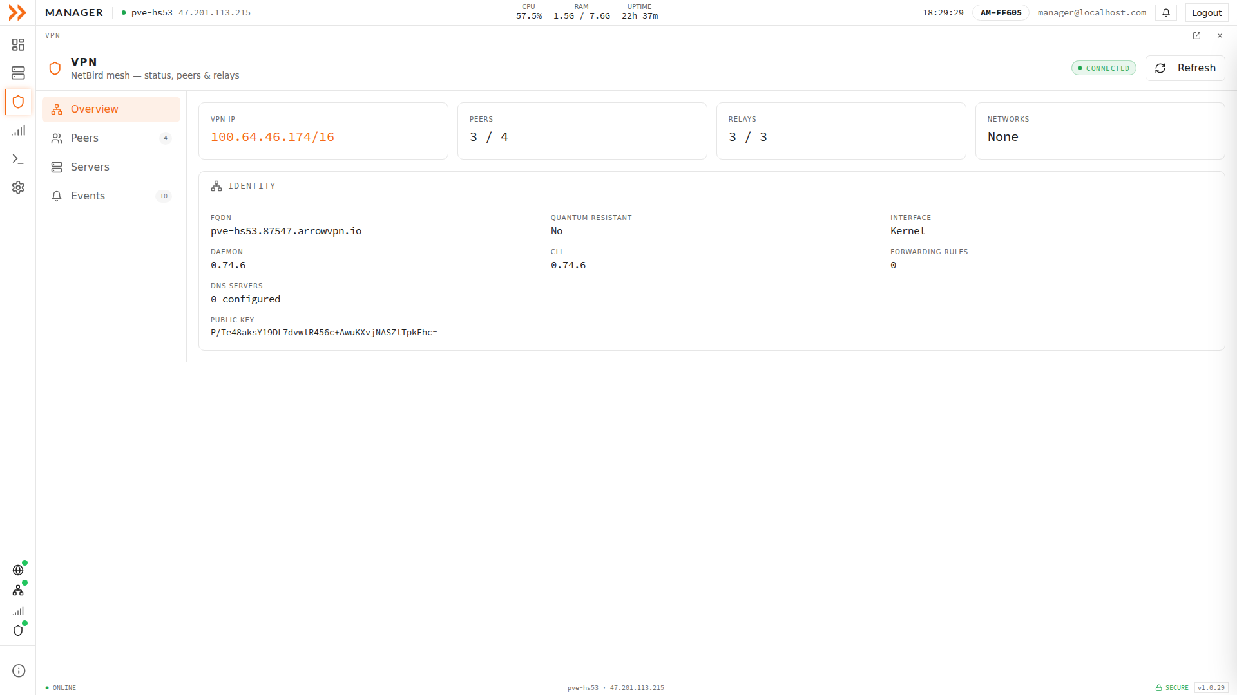1237x695 pixels.
Task: Close the VPN panel with X icon
Action: tap(1220, 36)
